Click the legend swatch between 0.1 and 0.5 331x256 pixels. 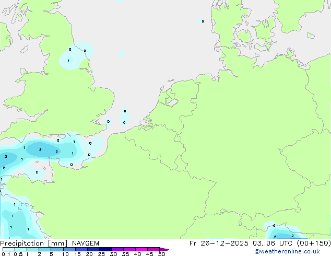pos(9,249)
